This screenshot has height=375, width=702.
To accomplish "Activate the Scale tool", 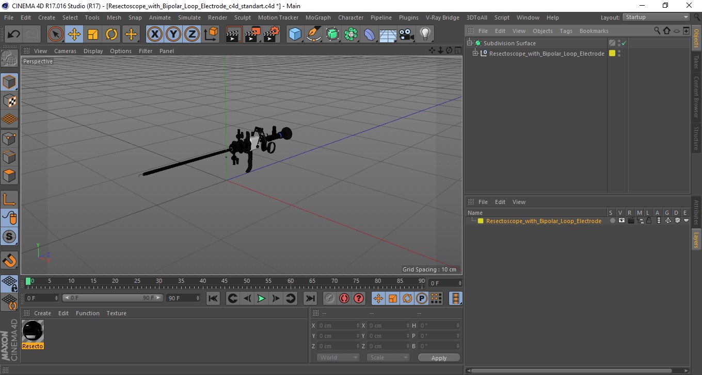I will (x=93, y=35).
